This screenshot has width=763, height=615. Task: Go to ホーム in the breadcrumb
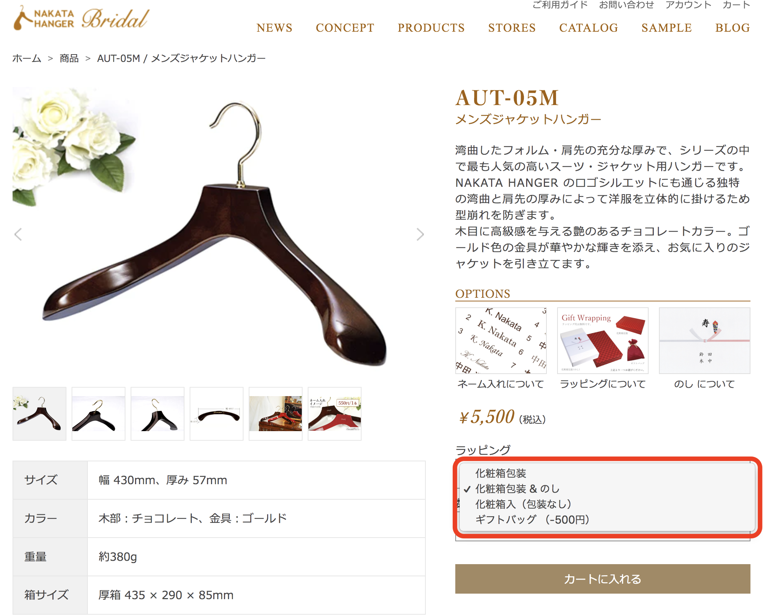tap(27, 59)
